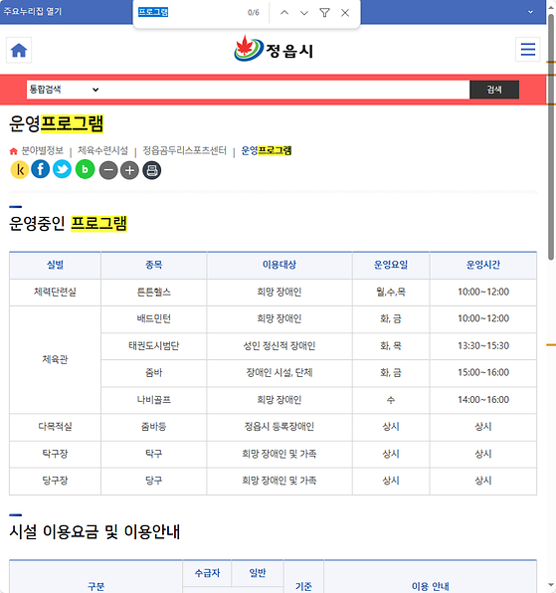Select the 태권도시범단 cell
Viewport: 556px width, 593px height.
(x=154, y=346)
